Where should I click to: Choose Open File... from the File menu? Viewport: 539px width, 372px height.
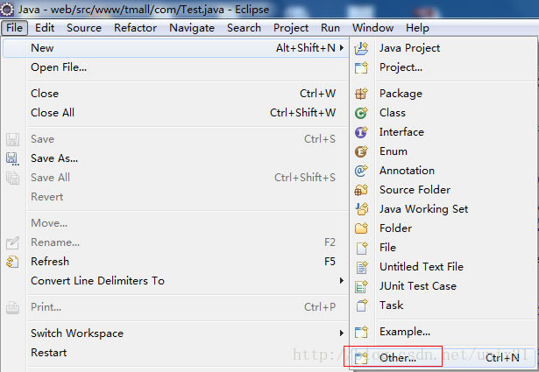175,67
